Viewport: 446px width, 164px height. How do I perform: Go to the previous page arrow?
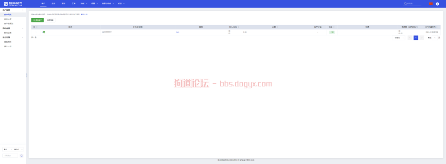(x=410, y=38)
